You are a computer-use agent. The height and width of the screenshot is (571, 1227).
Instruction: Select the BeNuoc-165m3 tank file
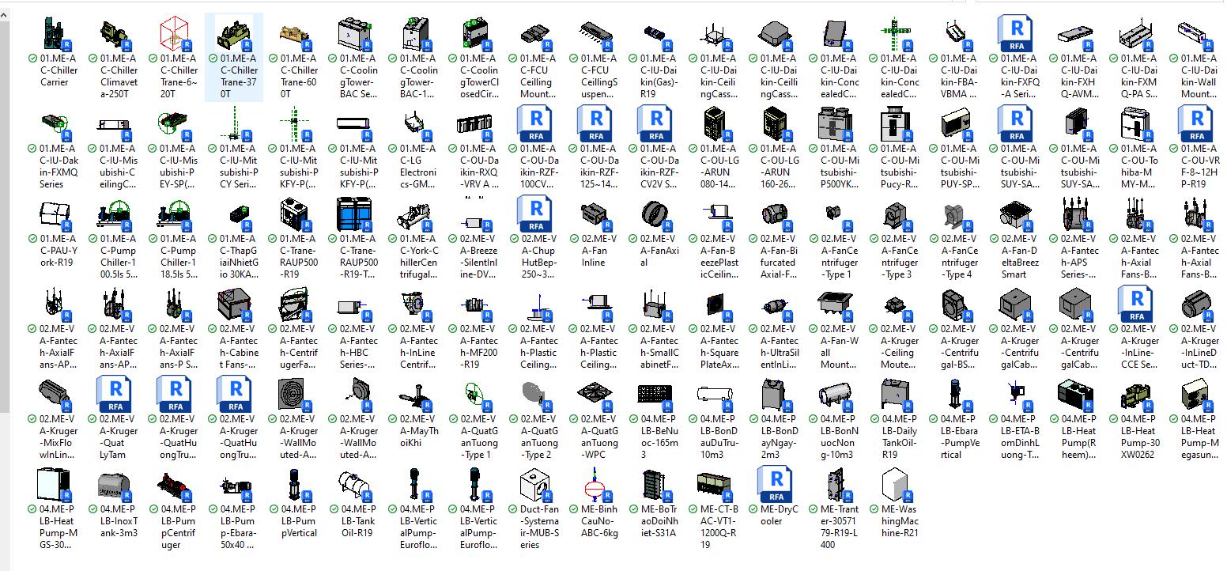[655, 395]
